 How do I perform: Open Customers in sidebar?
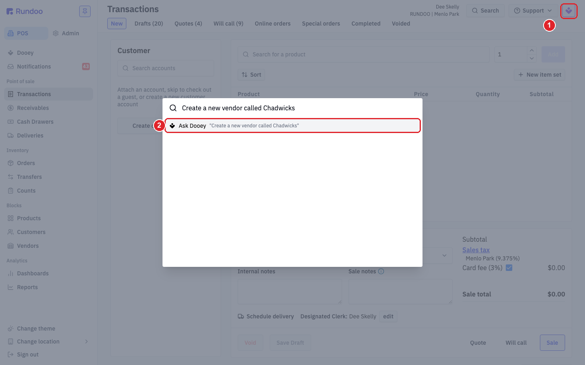[48, 232]
